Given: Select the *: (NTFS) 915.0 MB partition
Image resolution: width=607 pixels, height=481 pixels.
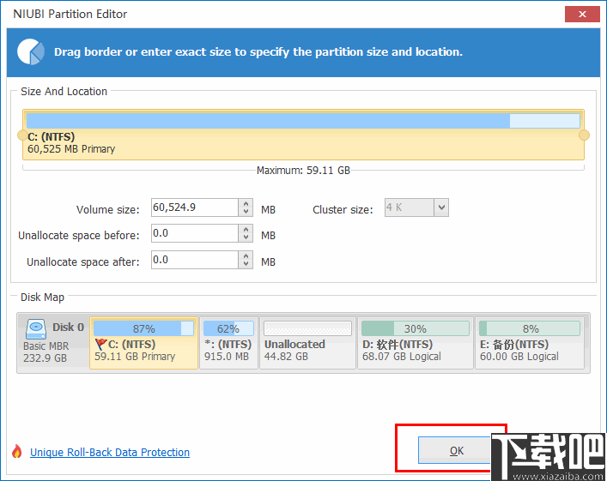Looking at the screenshot, I should pos(228,343).
